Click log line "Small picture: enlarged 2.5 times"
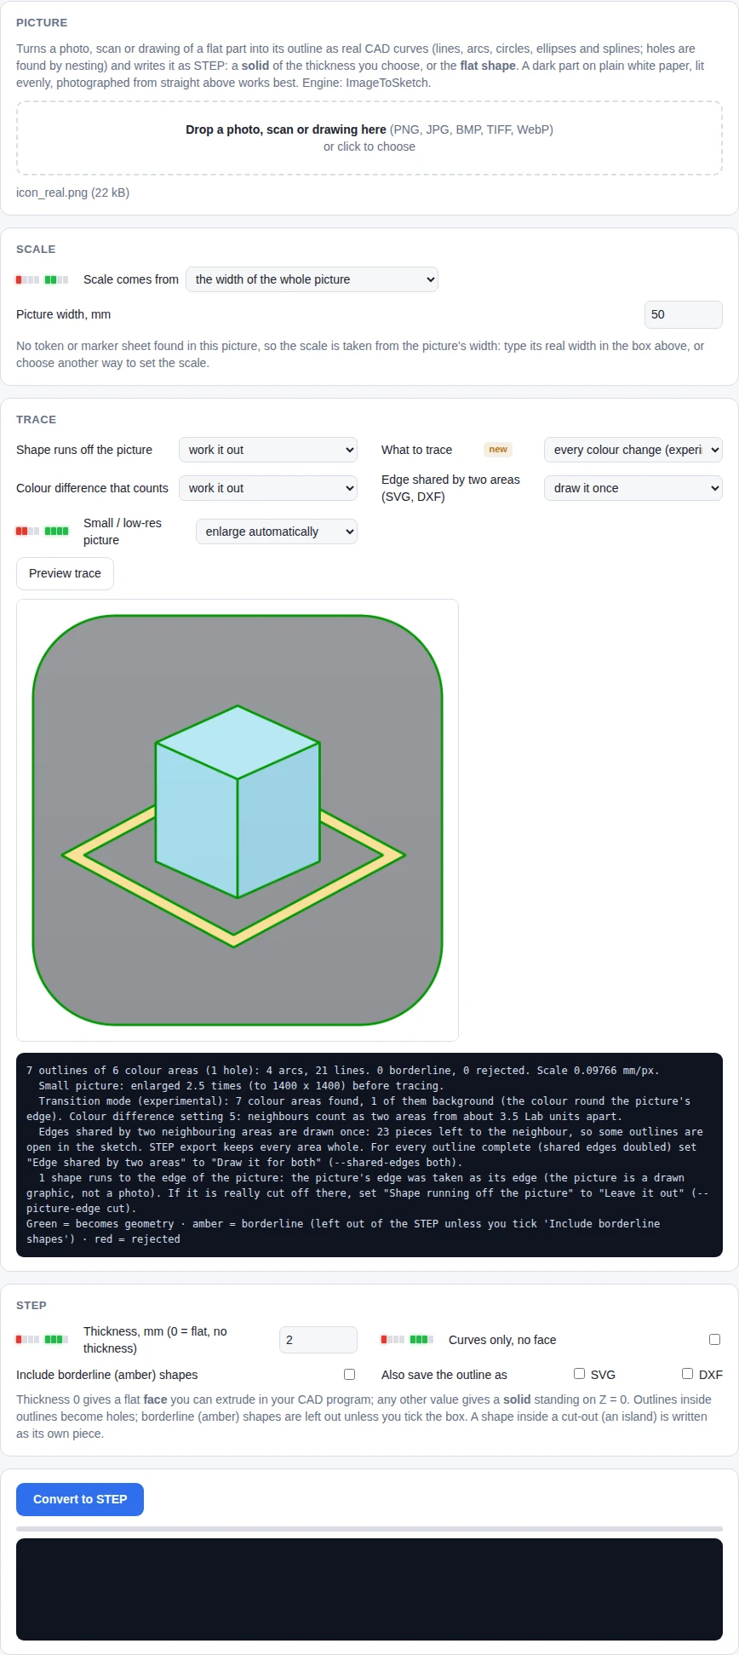The width and height of the screenshot is (739, 1655). (240, 1086)
